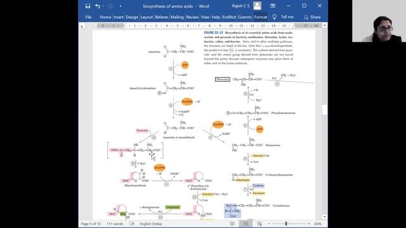
Task: Click the FIGURE 22-15 caption heading
Action: pyautogui.click(x=213, y=33)
